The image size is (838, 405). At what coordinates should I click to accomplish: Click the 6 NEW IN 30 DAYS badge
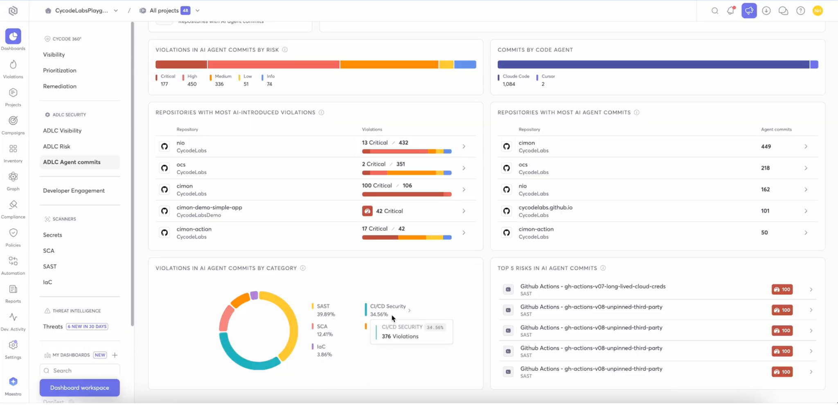(87, 327)
